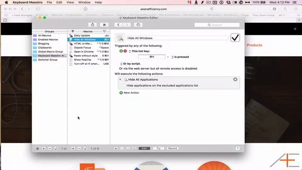Add a new macro in Macros footer

[x=73, y=149]
